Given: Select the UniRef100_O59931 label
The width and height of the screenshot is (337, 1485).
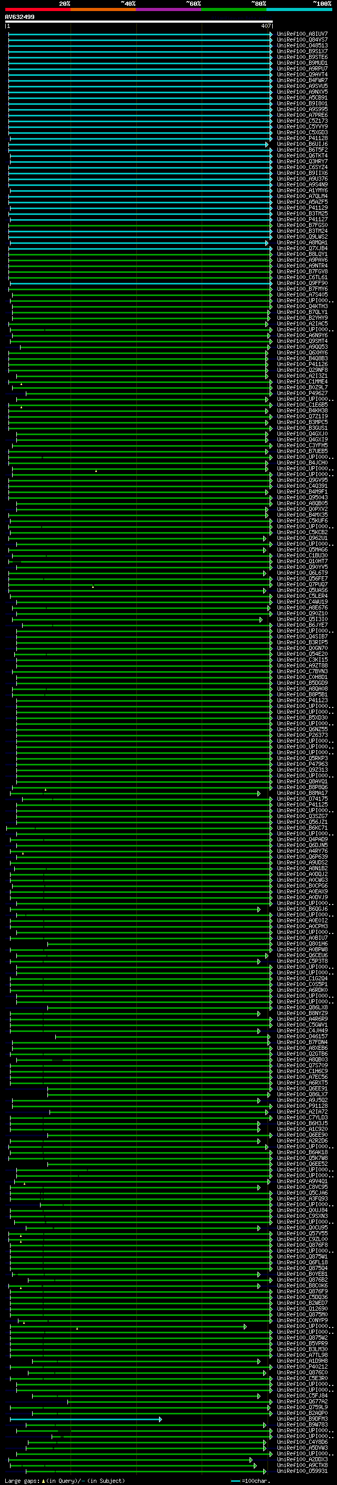Looking at the screenshot, I should (302, 1472).
